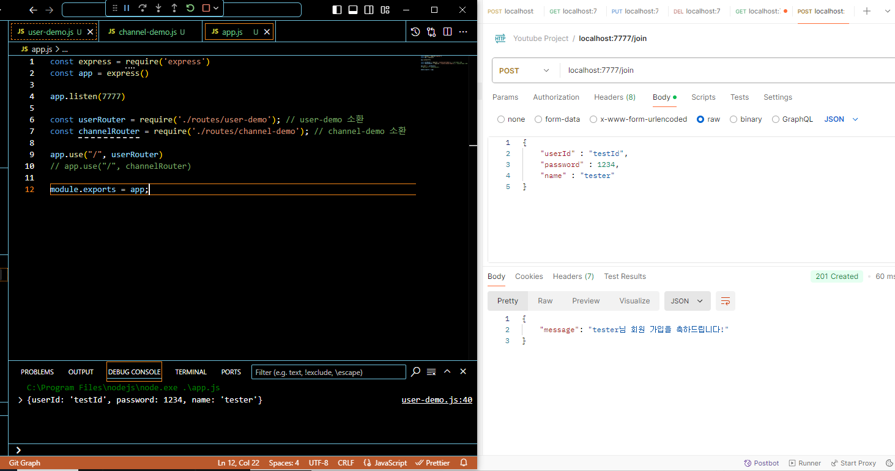Viewport: 895px width, 471px height.
Task: Switch to the PUT localhost request tab
Action: pyautogui.click(x=635, y=11)
